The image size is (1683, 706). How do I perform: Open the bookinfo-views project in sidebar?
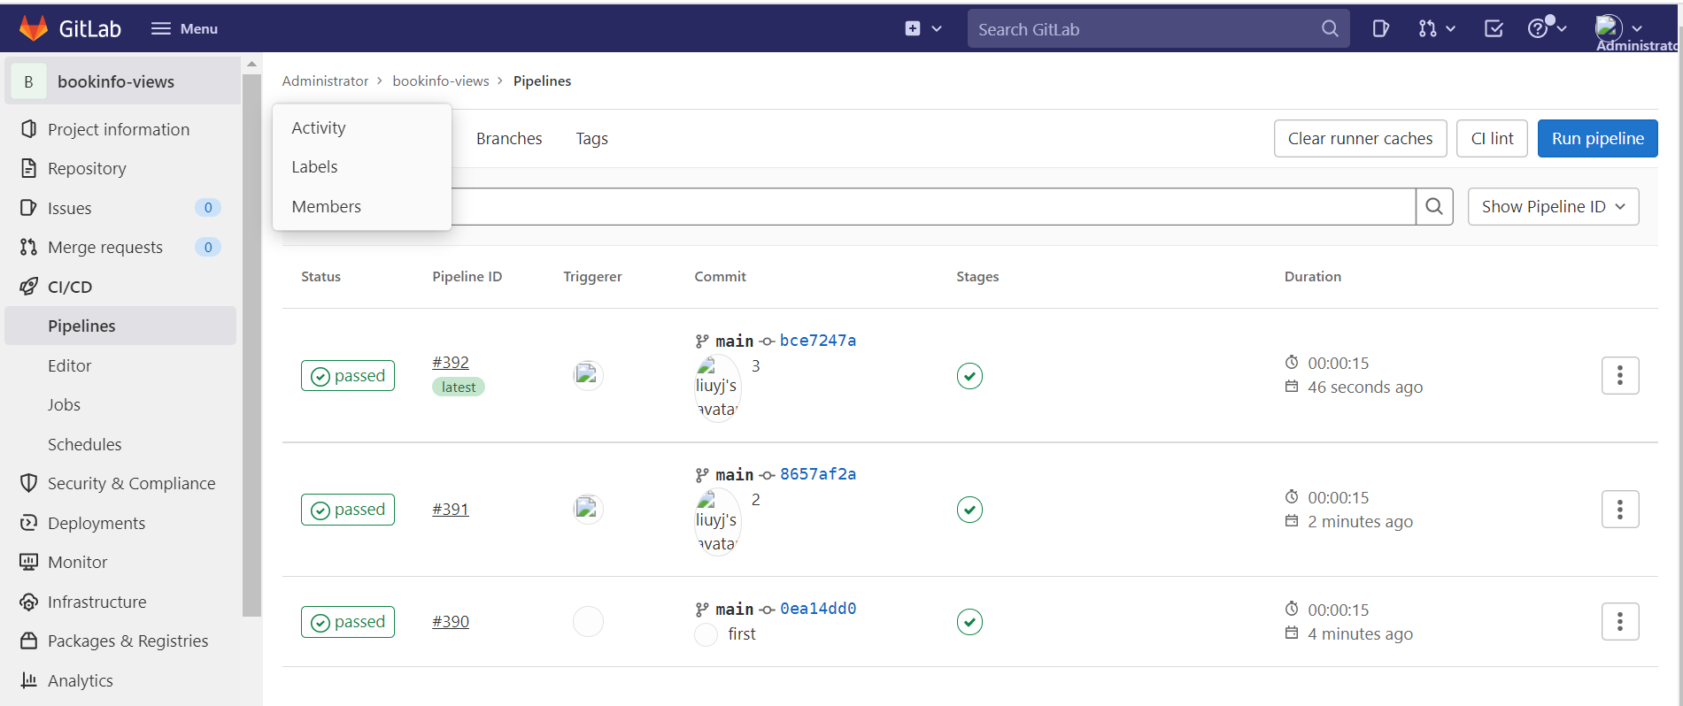point(122,81)
